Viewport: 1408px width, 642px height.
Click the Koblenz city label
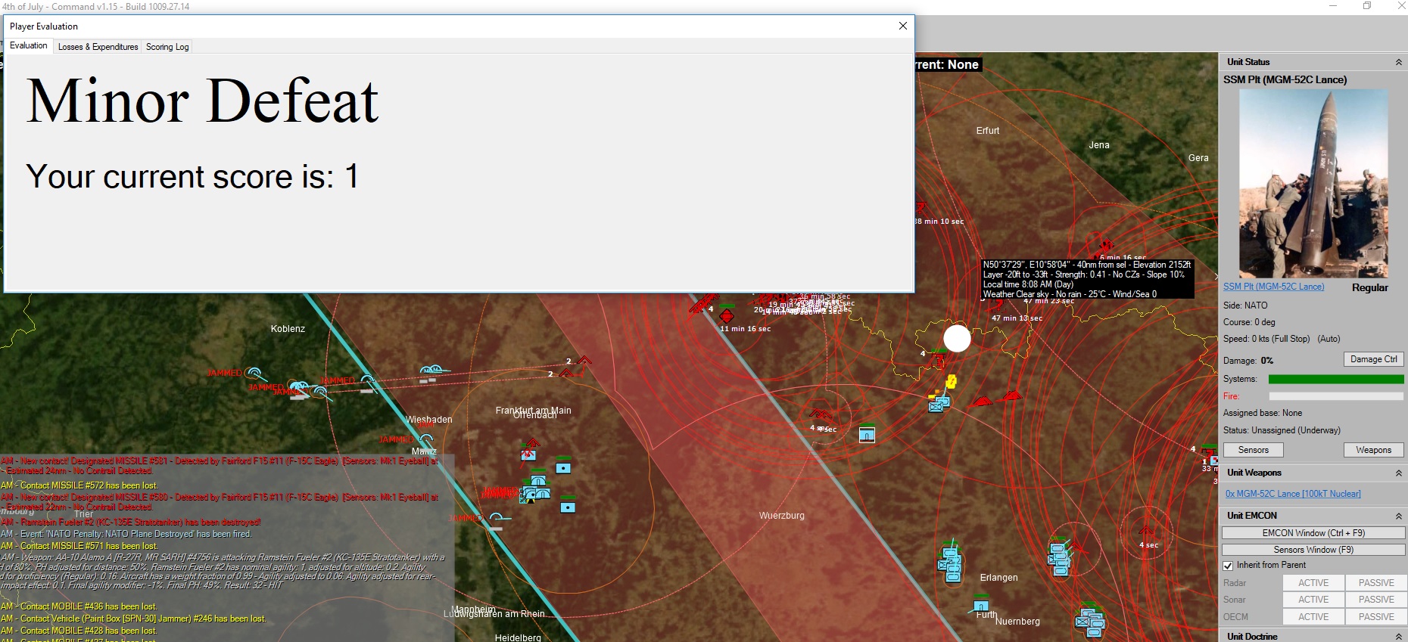point(288,329)
